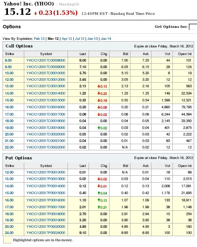Open call symbol YHOO120317C00016000
The image size is (197, 247).
46,107
